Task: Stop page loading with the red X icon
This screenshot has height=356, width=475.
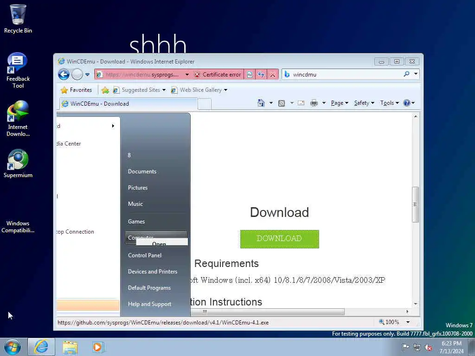Action: pyautogui.click(x=273, y=75)
